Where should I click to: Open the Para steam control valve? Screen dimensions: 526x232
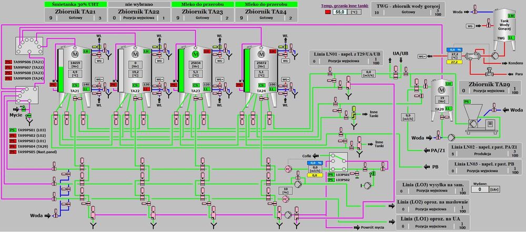(488, 71)
